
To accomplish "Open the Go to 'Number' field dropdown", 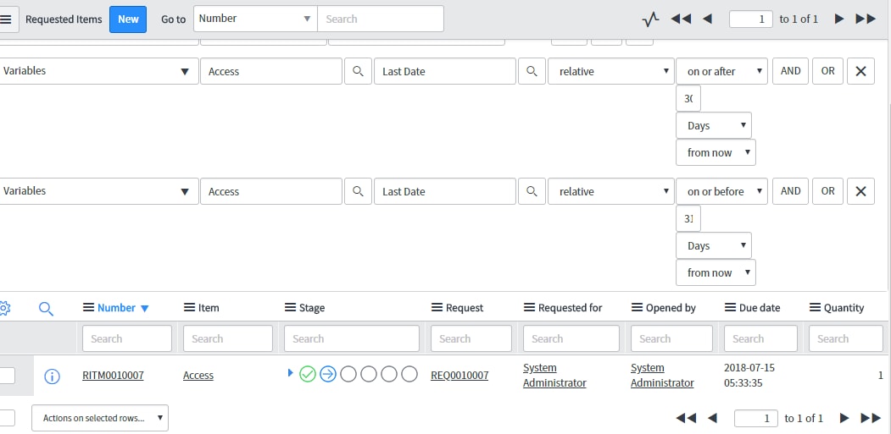I will pyautogui.click(x=255, y=19).
